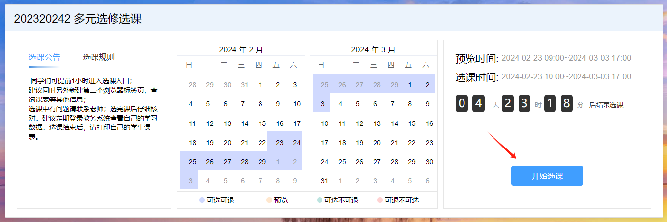The image size is (667, 222).
Task: Pick the 14th in the 2024年2月 calendar
Action: pyautogui.click(x=245, y=123)
